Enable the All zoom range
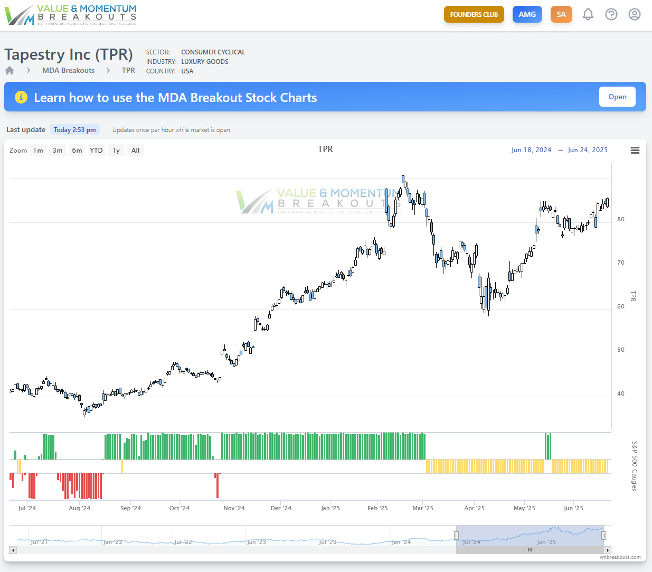Image resolution: width=652 pixels, height=572 pixels. (135, 150)
